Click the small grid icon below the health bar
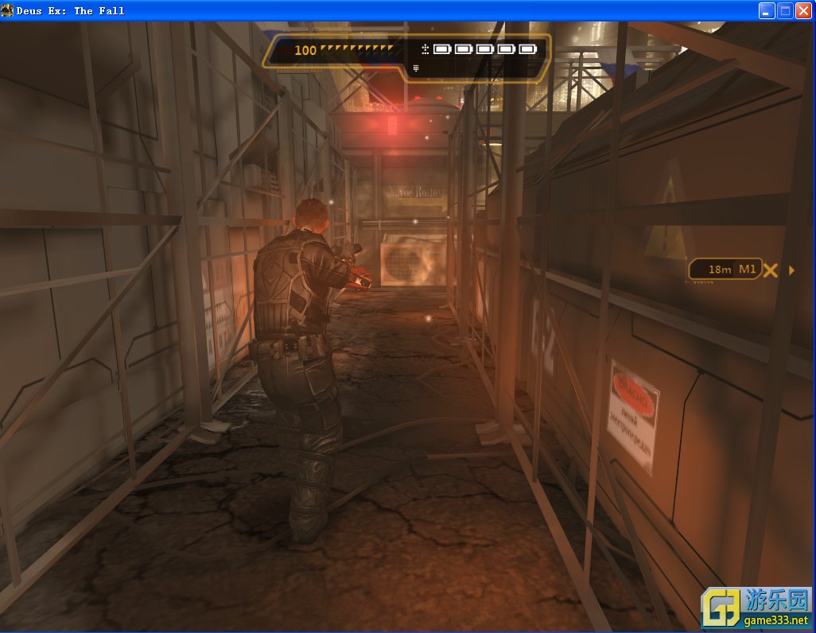 [x=415, y=68]
